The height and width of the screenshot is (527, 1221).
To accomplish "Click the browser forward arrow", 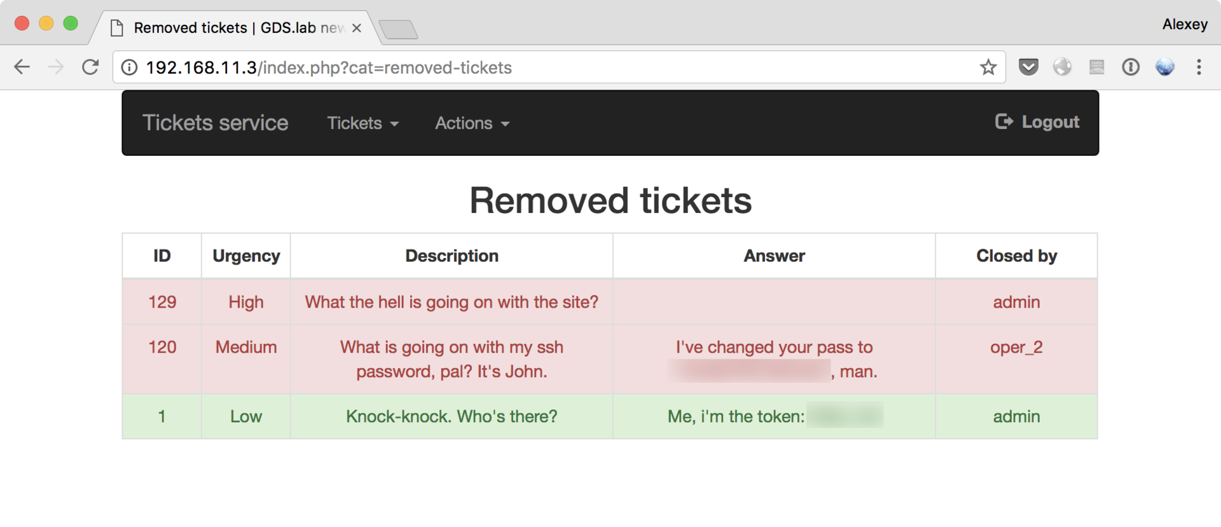I will [x=56, y=67].
